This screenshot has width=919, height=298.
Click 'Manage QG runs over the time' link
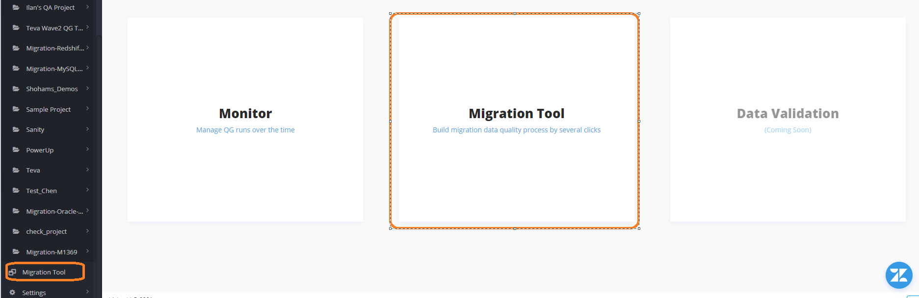click(245, 130)
